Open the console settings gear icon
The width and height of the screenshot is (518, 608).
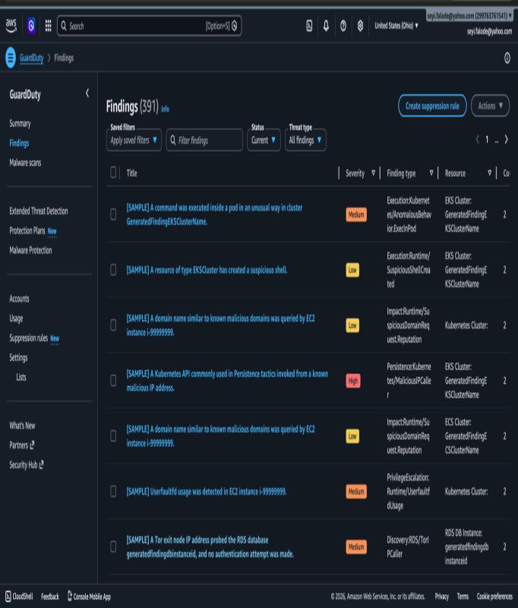[x=360, y=26]
